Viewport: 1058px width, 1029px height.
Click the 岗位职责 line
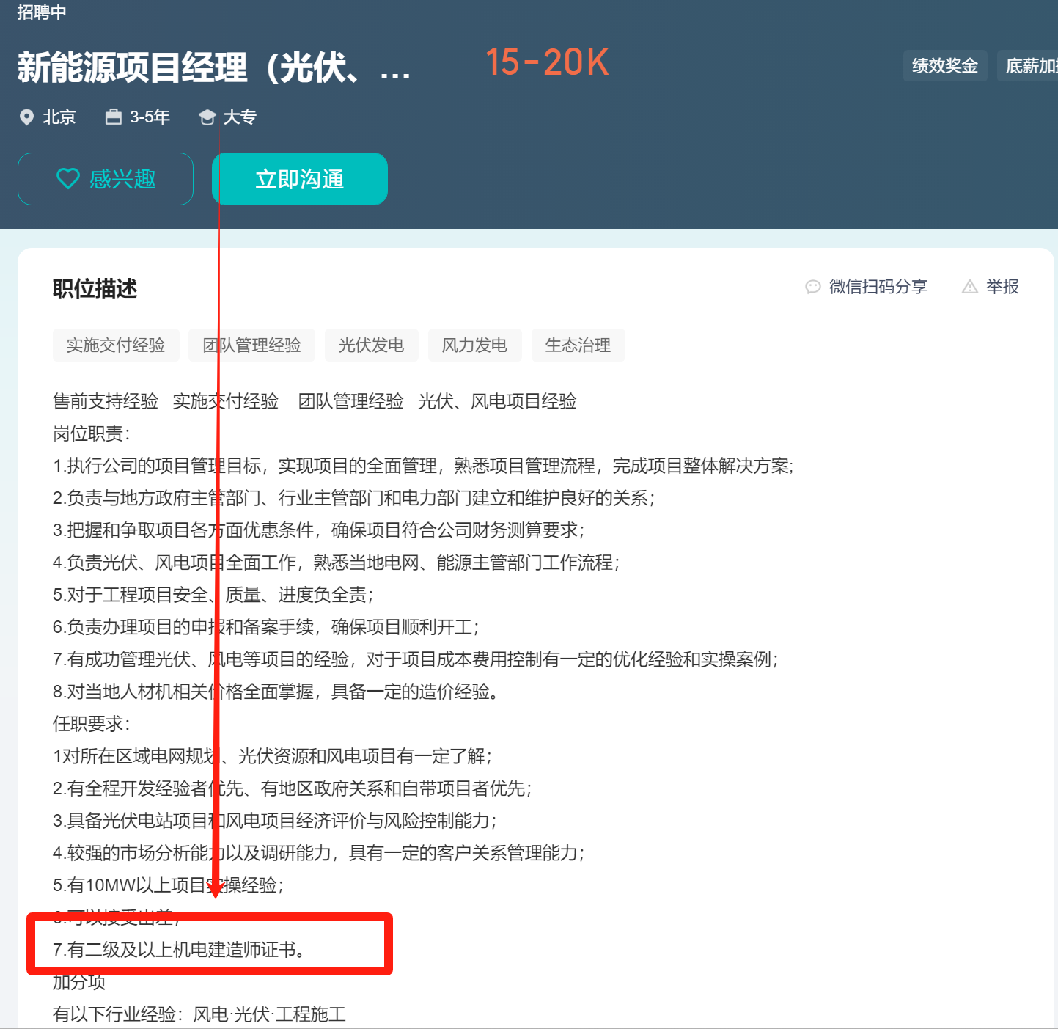point(91,433)
